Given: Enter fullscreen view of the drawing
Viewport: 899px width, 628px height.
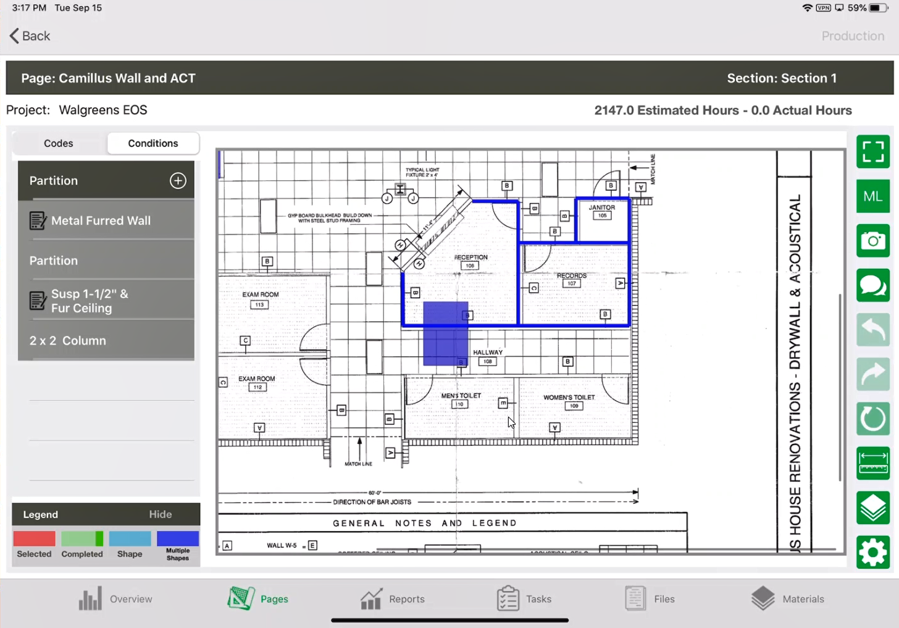Looking at the screenshot, I should coord(872,152).
